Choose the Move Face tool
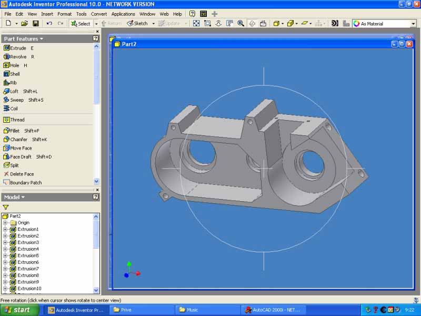This screenshot has width=421, height=316. coord(17,148)
